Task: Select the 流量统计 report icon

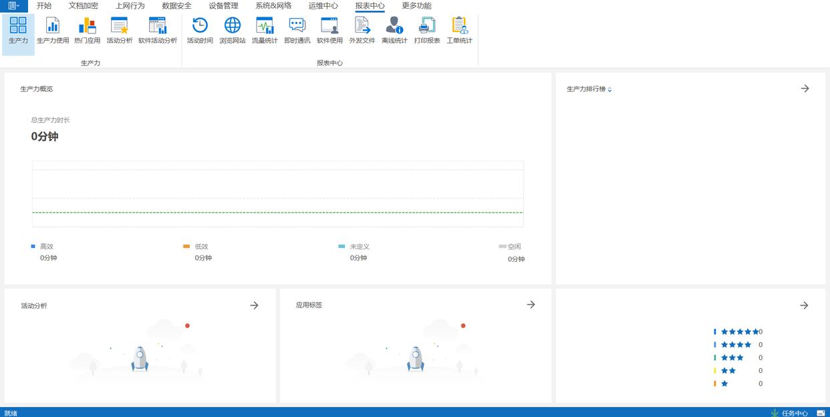Action: pyautogui.click(x=265, y=31)
